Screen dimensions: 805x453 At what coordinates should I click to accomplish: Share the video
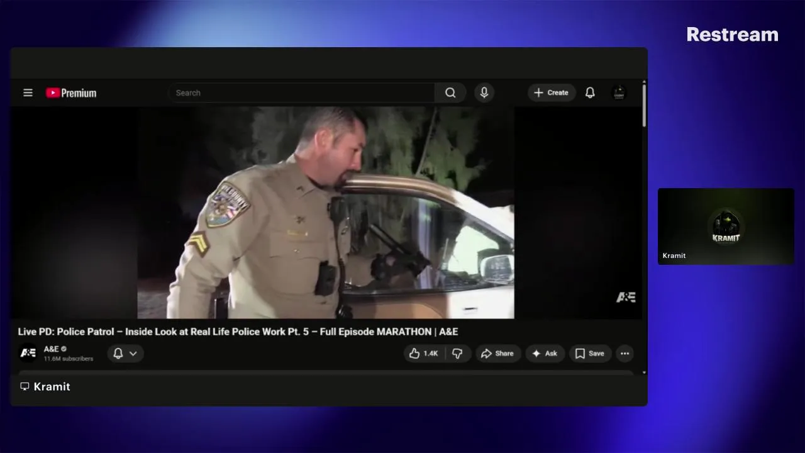click(497, 354)
